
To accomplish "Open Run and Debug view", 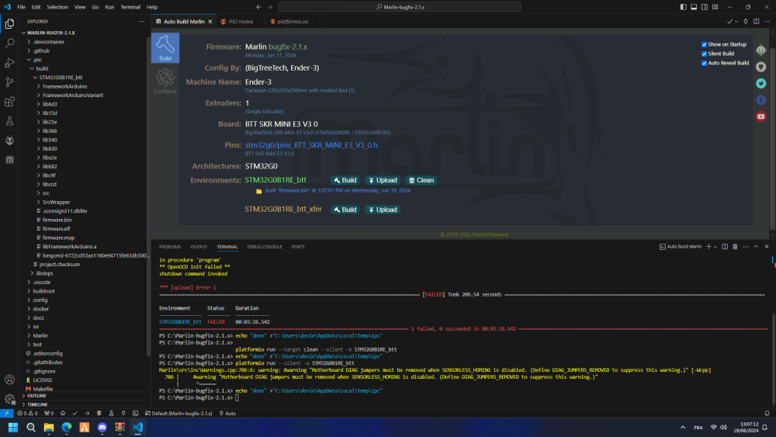I will pos(9,63).
